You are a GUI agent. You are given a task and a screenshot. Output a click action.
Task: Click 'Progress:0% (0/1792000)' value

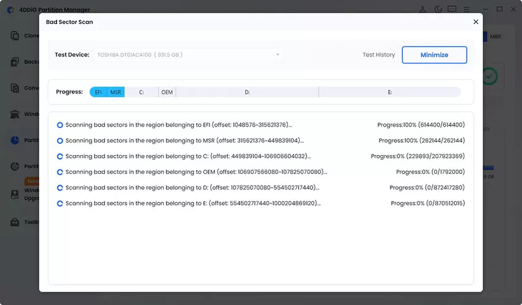(x=430, y=172)
